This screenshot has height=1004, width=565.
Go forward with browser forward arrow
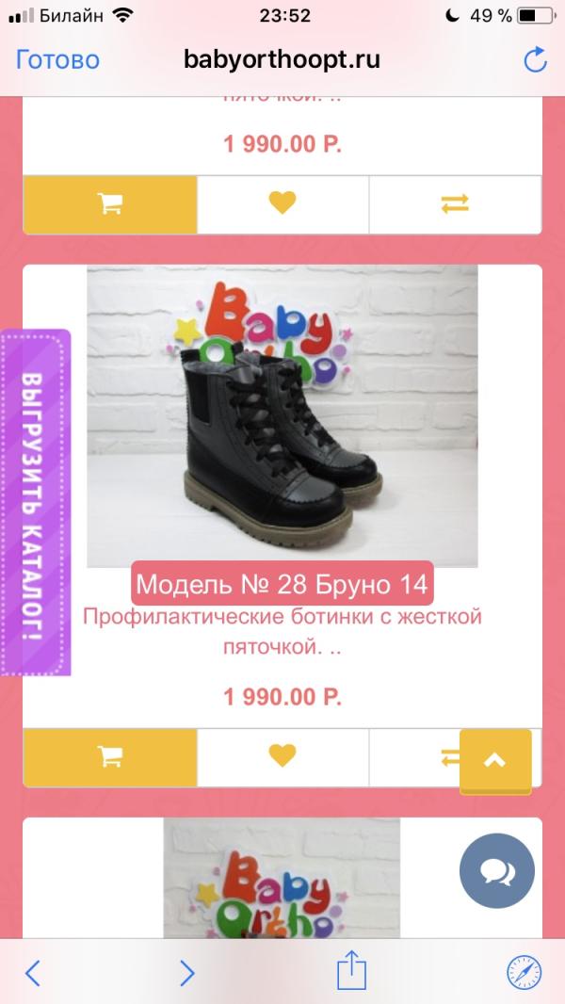coord(186,973)
